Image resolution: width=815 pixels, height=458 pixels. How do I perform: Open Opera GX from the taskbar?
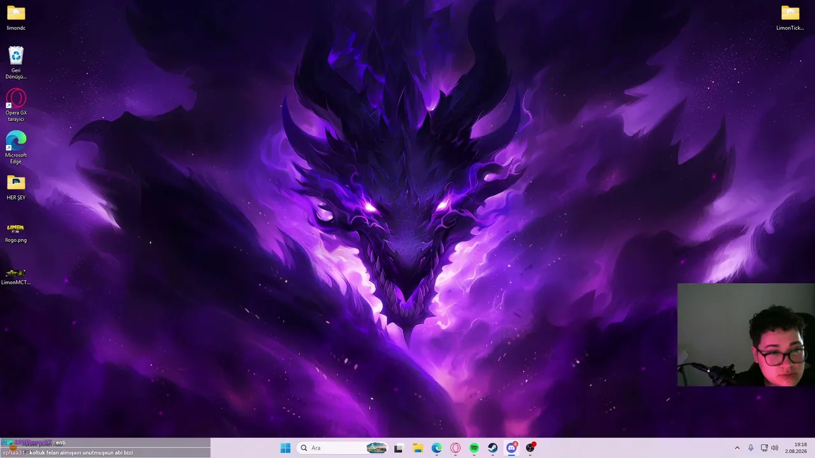[x=455, y=448]
